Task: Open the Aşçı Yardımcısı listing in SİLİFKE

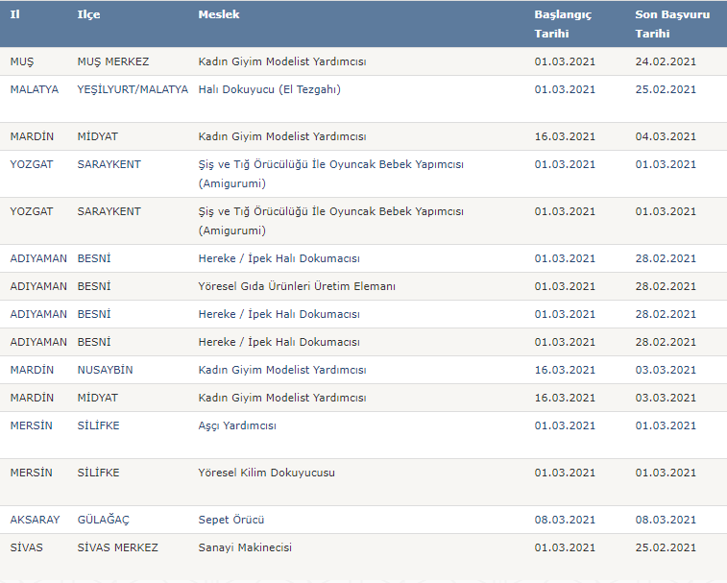Action: coord(237,425)
